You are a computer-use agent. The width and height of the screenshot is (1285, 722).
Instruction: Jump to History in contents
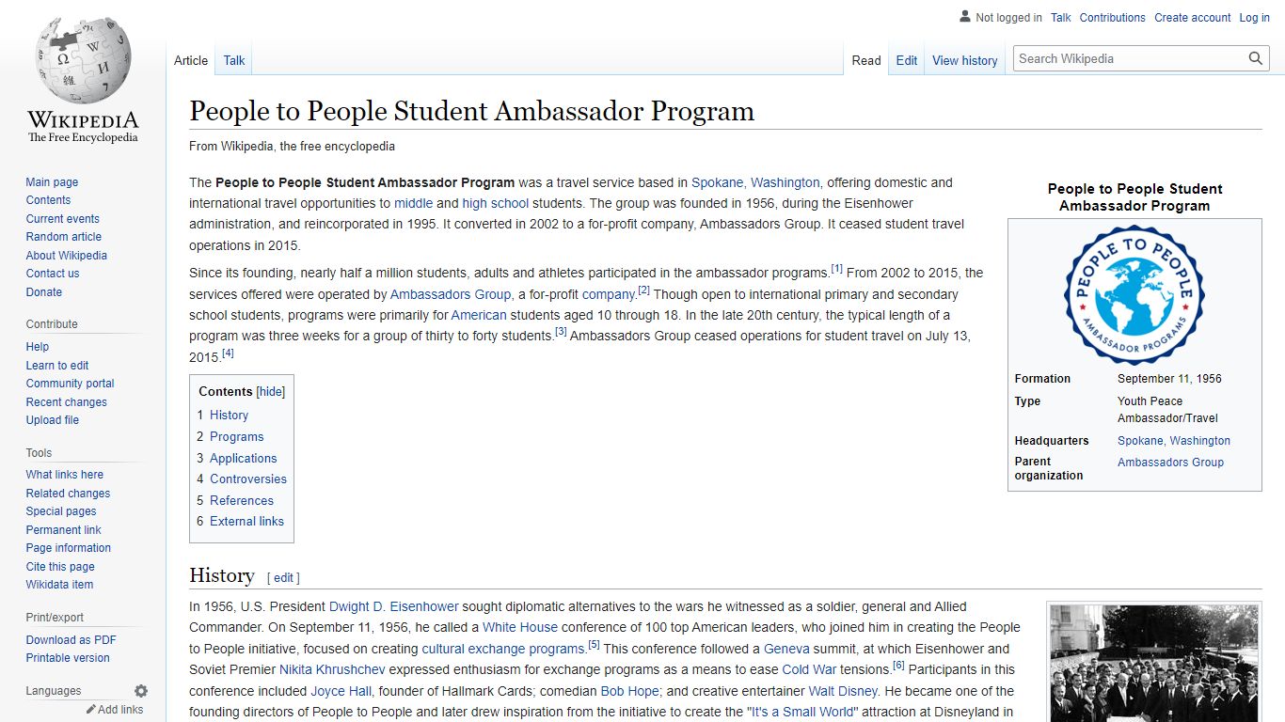click(x=229, y=416)
